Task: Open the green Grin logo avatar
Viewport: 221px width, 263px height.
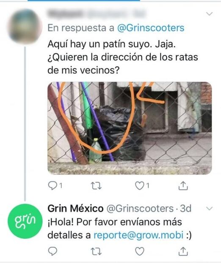Action: (x=25, y=221)
